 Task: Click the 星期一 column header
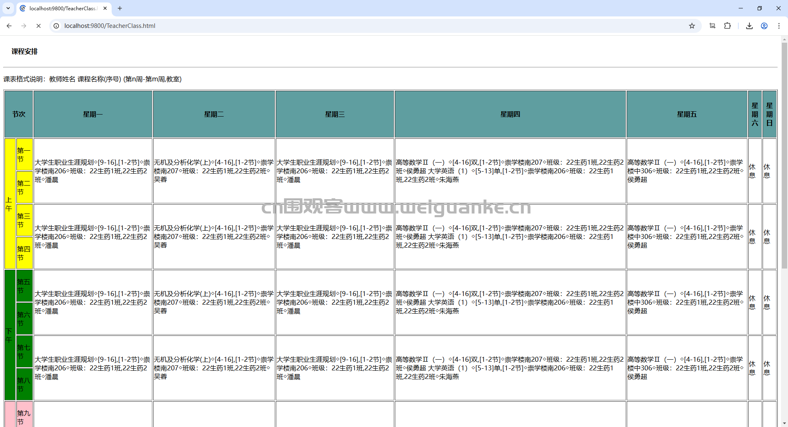click(x=93, y=114)
